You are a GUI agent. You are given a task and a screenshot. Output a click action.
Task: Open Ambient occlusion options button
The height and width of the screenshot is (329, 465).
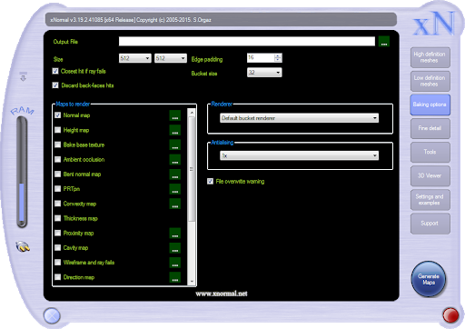(x=175, y=160)
